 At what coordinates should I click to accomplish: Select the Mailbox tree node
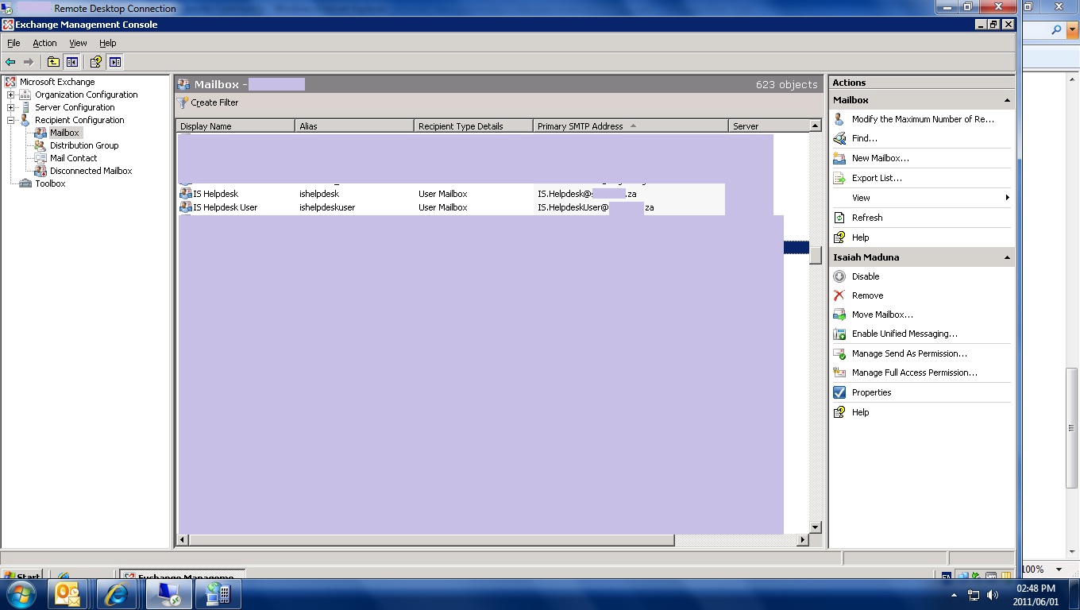tap(64, 133)
